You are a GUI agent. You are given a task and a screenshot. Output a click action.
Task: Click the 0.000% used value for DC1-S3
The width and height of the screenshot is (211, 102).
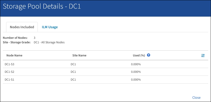tap(136, 64)
